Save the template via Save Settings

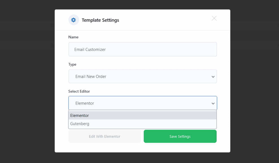(x=180, y=136)
